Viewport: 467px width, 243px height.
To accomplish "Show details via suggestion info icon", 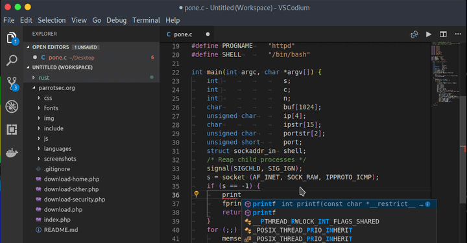I will click(427, 204).
